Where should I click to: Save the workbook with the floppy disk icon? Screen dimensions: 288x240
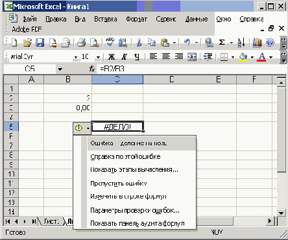point(40,43)
